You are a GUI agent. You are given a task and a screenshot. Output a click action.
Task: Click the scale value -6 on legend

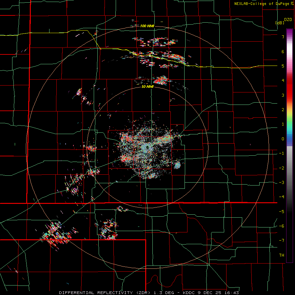coord(282,226)
